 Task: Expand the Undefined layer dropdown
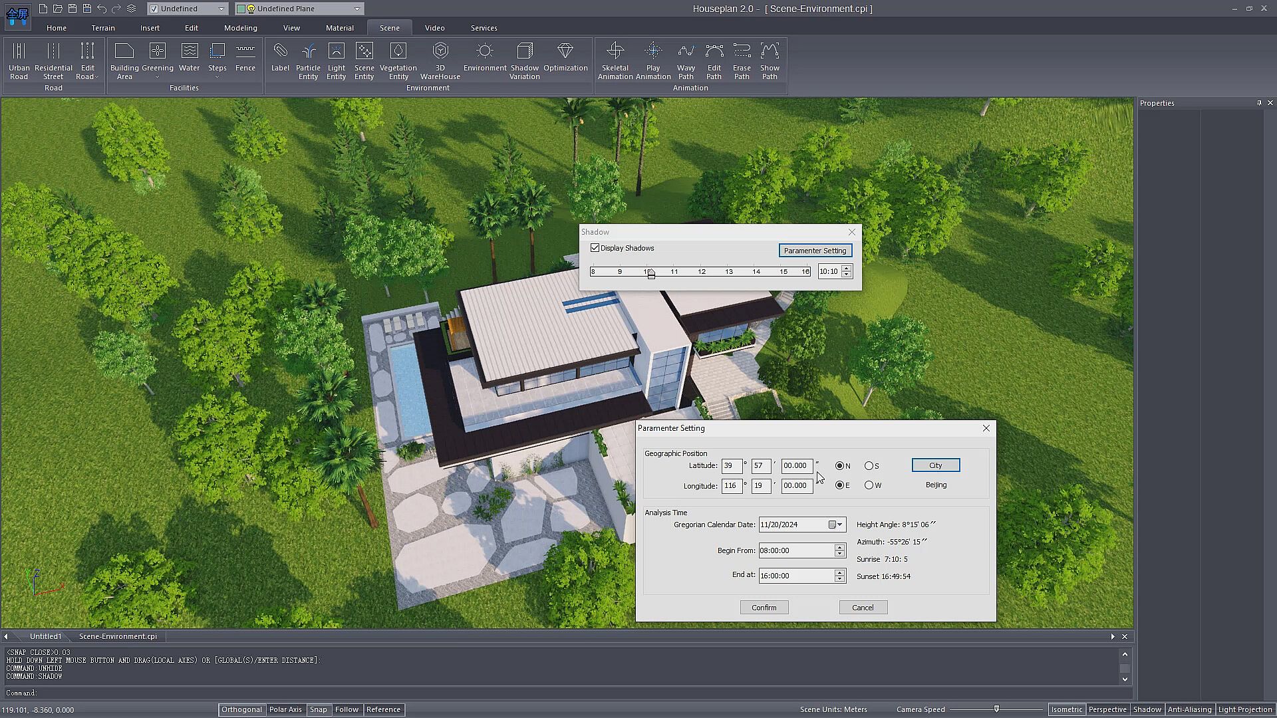221,9
